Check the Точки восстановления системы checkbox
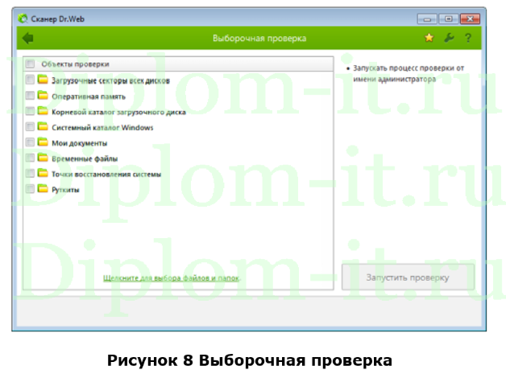 pos(30,174)
